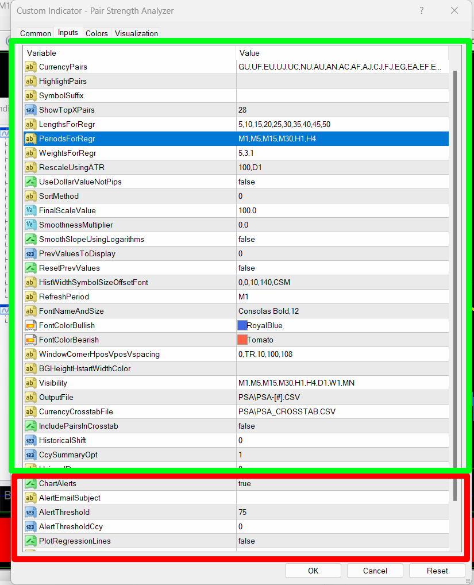The image size is (474, 585).
Task: Click the boolean icon beside PlotRegressionLines
Action: coord(30,541)
